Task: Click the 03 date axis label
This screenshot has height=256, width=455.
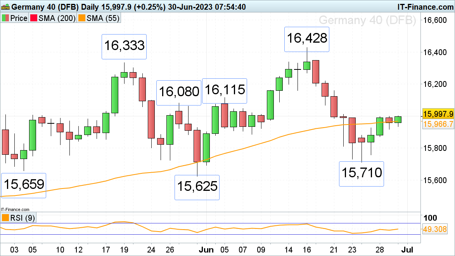Action: click(14, 250)
